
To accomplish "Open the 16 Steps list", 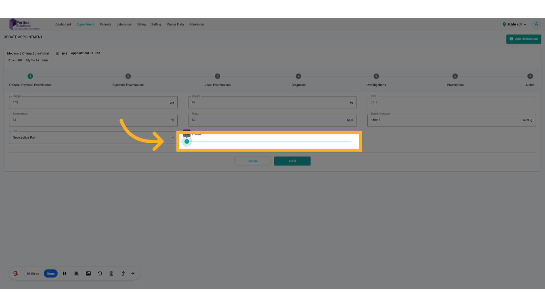I will (x=33, y=273).
